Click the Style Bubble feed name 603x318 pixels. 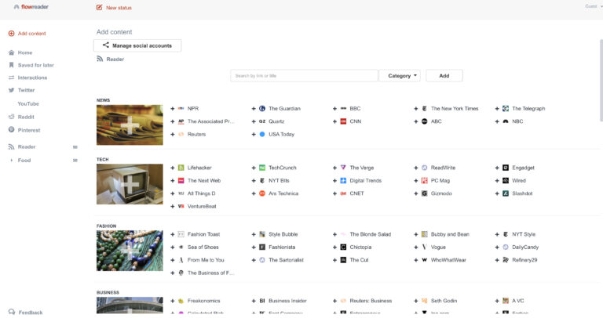coord(283,234)
